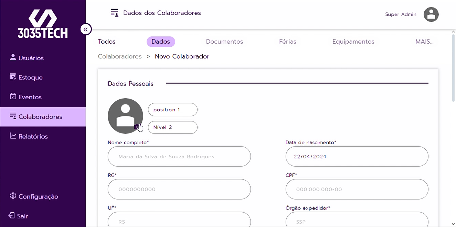The image size is (456, 227).
Task: Click the 3035TECH logo
Action: [43, 24]
